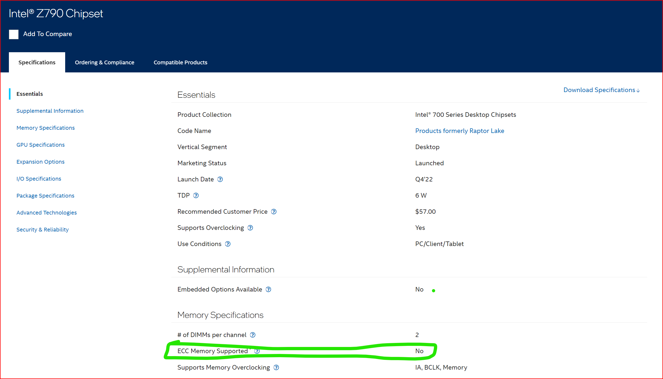
Task: Click the 'Marketing Status' row label
Action: (202, 163)
